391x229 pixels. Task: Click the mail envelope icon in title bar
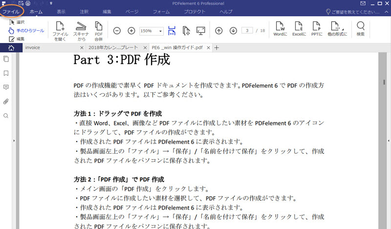coord(363,3)
